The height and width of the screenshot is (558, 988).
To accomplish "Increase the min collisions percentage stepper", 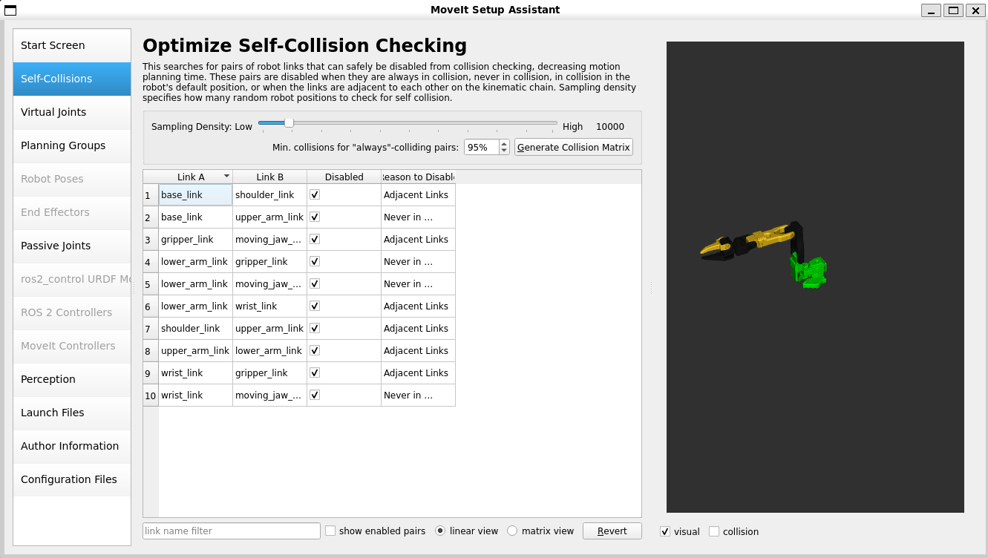I will point(505,143).
